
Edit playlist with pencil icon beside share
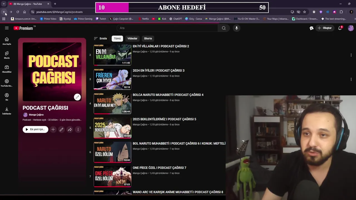[x=61, y=129]
